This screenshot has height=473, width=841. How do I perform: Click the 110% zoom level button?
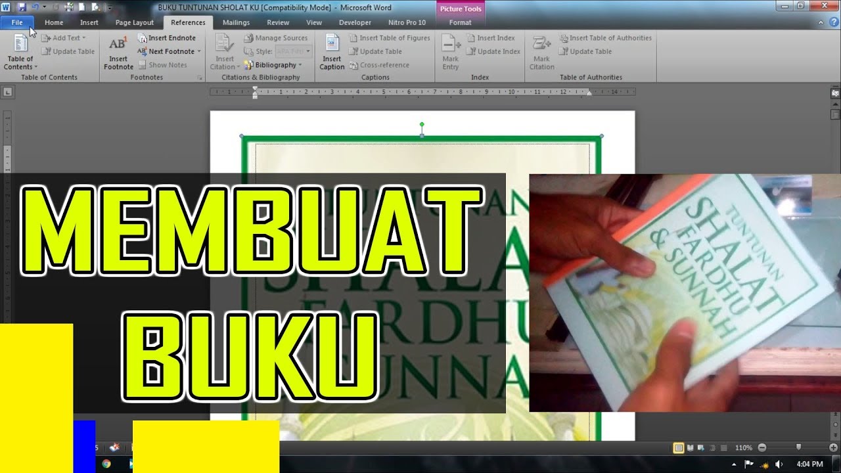coord(743,447)
